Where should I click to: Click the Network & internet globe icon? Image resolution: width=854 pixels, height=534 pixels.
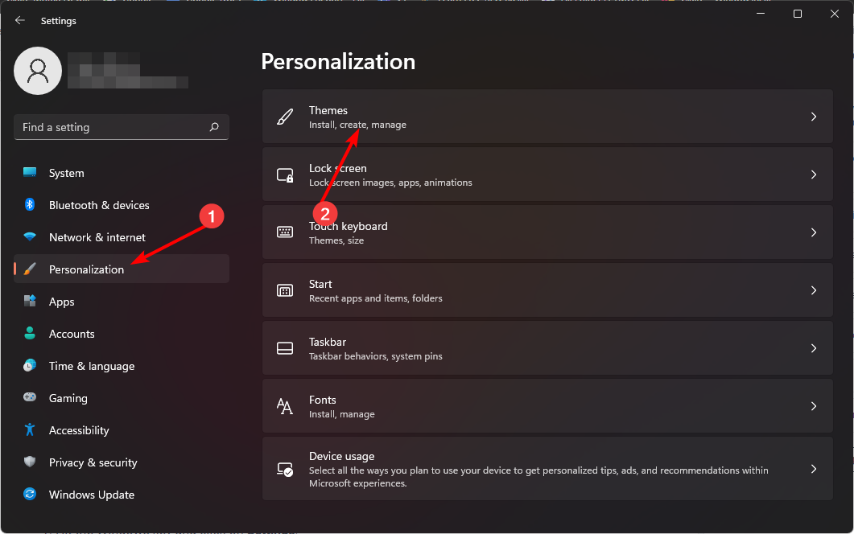[30, 237]
